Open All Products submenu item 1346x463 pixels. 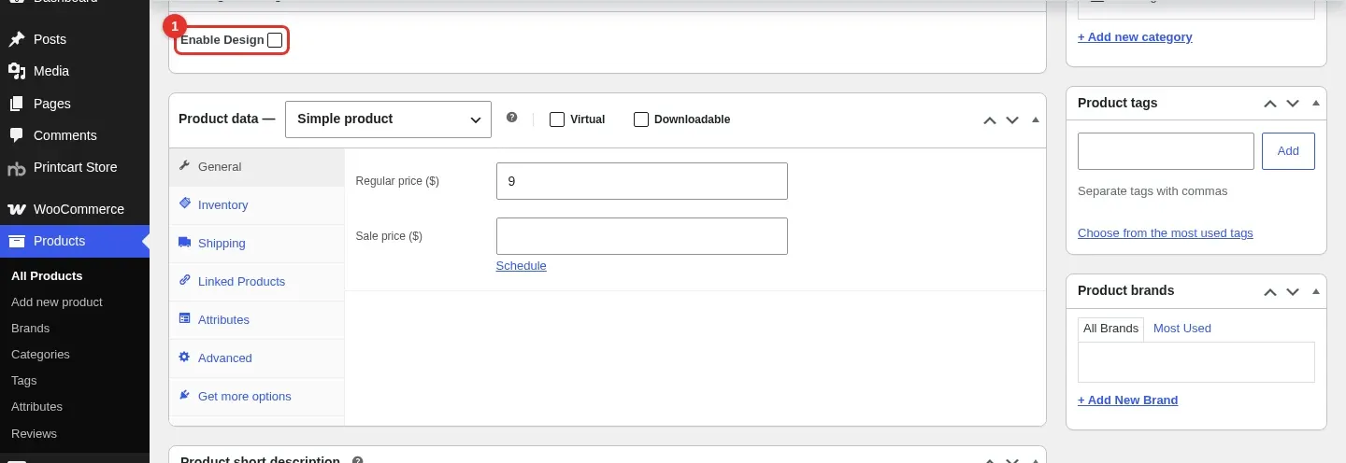[47, 276]
